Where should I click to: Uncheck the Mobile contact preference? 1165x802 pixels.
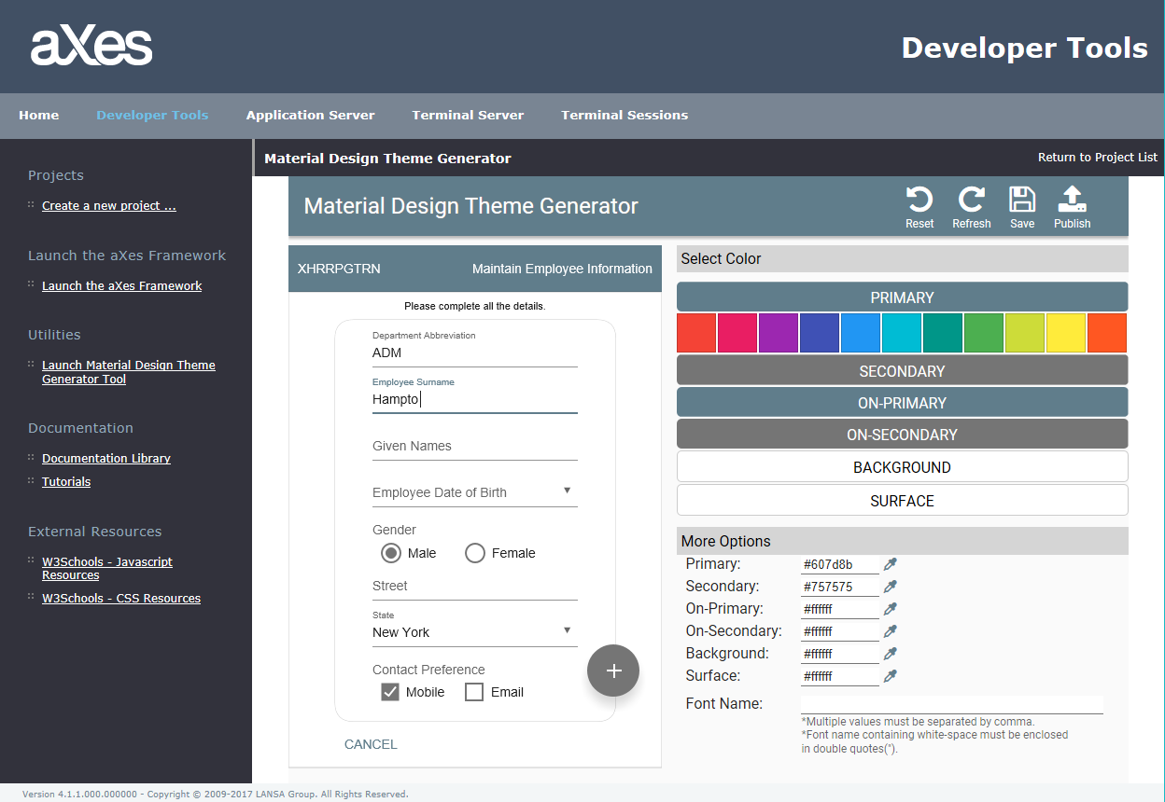pos(390,692)
